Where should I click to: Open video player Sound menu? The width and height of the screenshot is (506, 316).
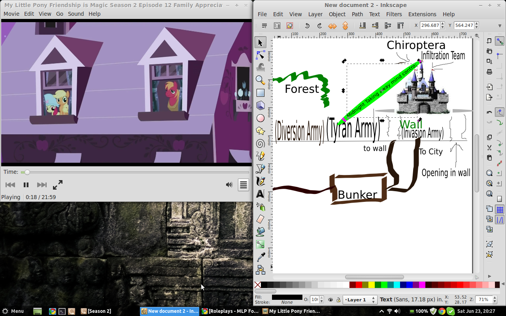(76, 14)
